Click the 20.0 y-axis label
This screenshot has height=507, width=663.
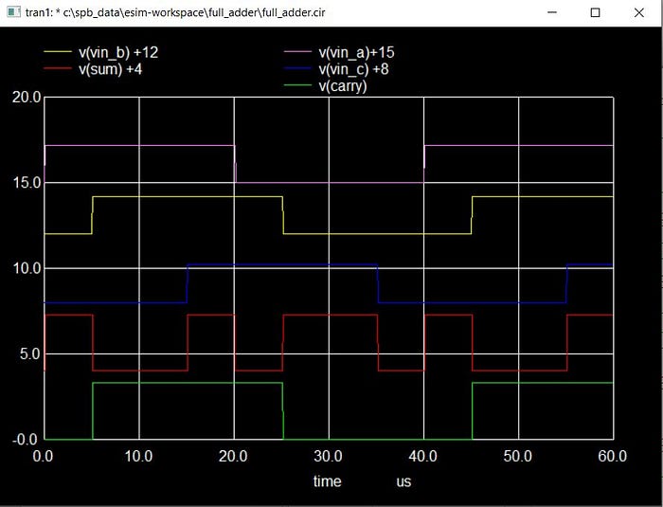pyautogui.click(x=27, y=98)
